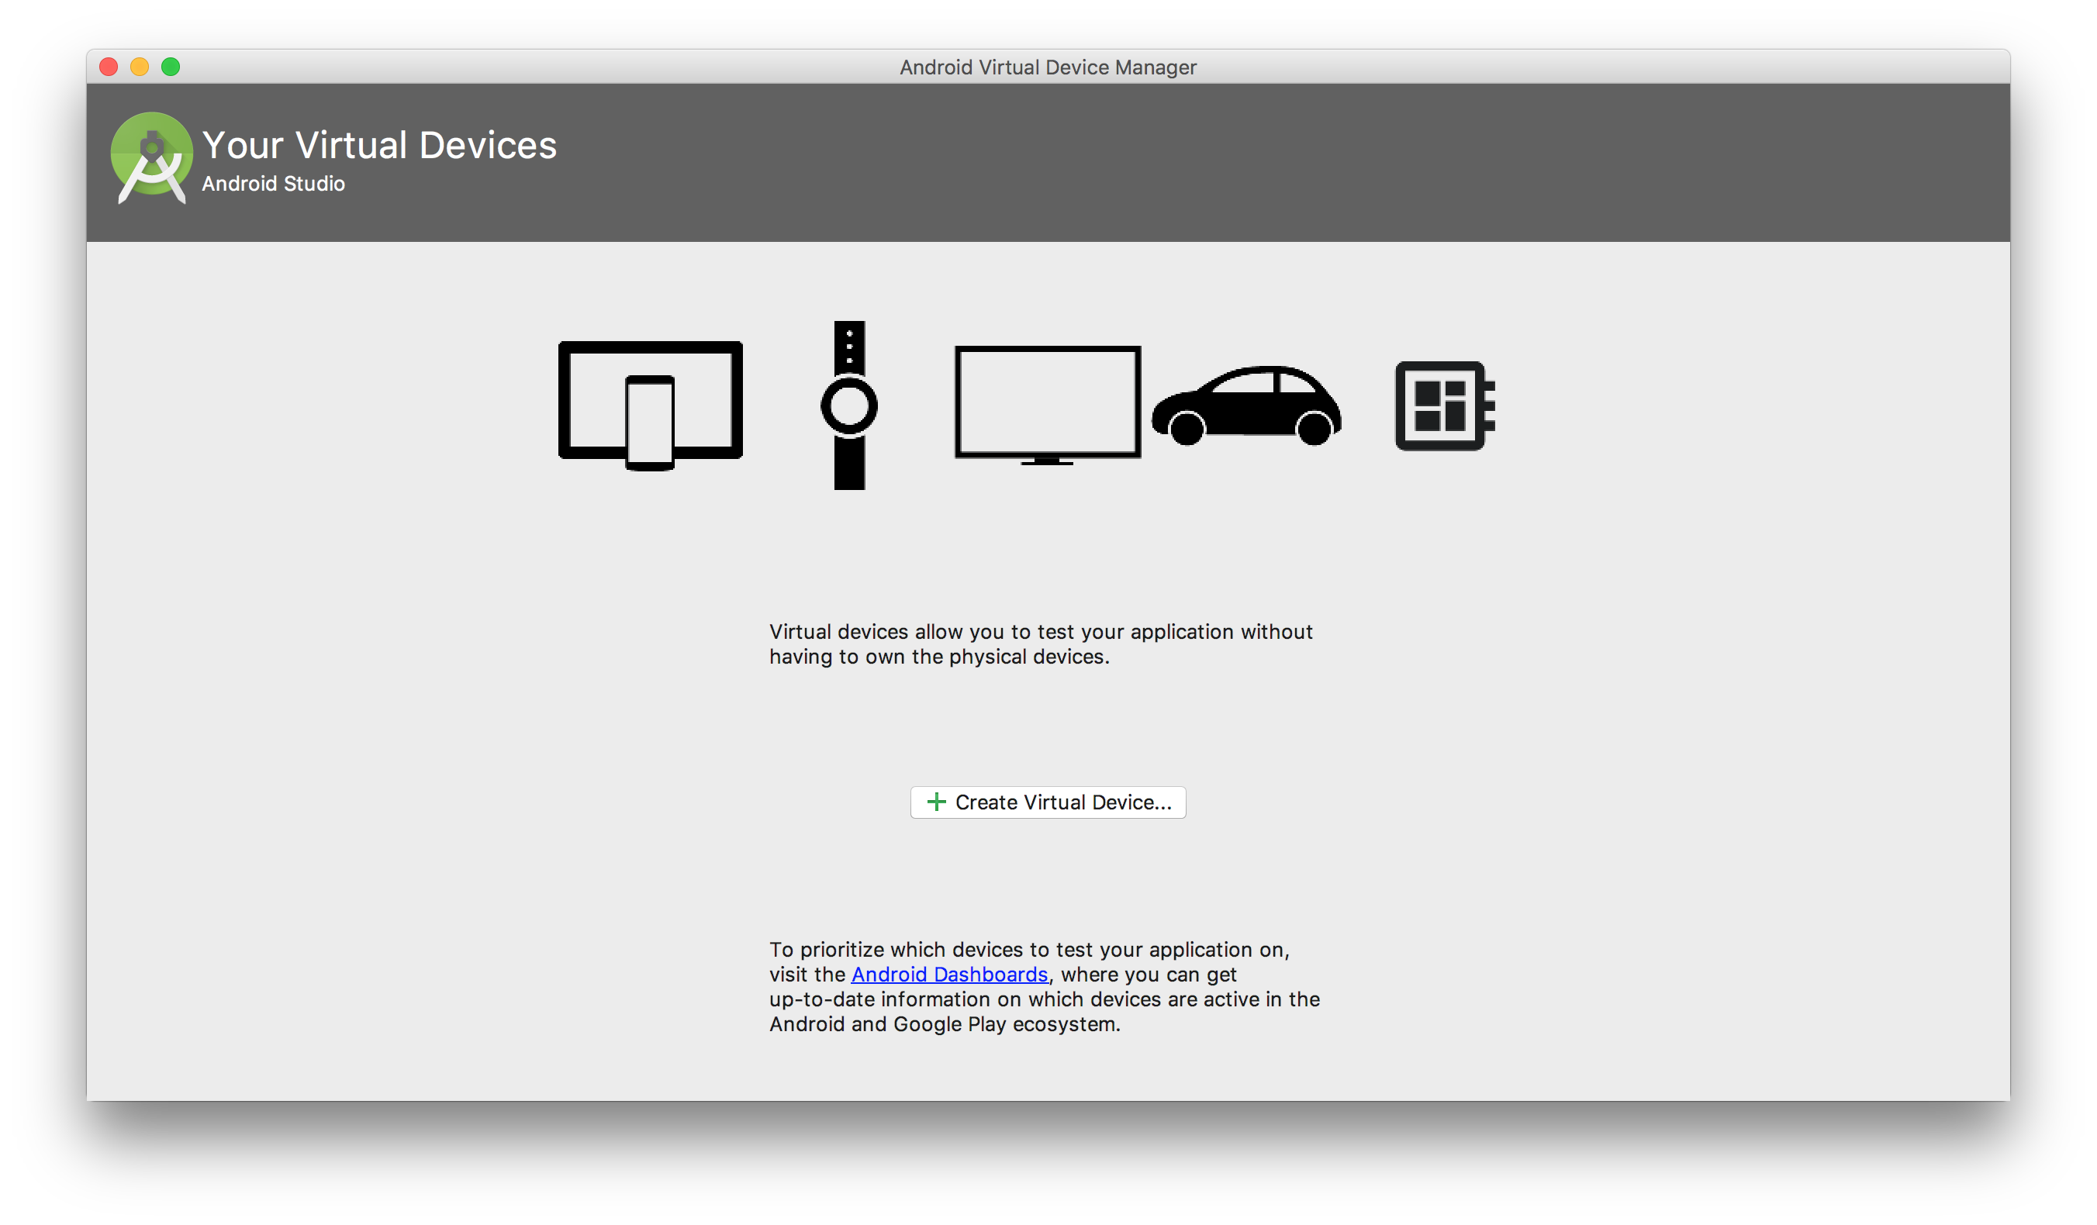Select the Android Studio subtitle label
The height and width of the screenshot is (1225, 2097).
(x=273, y=184)
